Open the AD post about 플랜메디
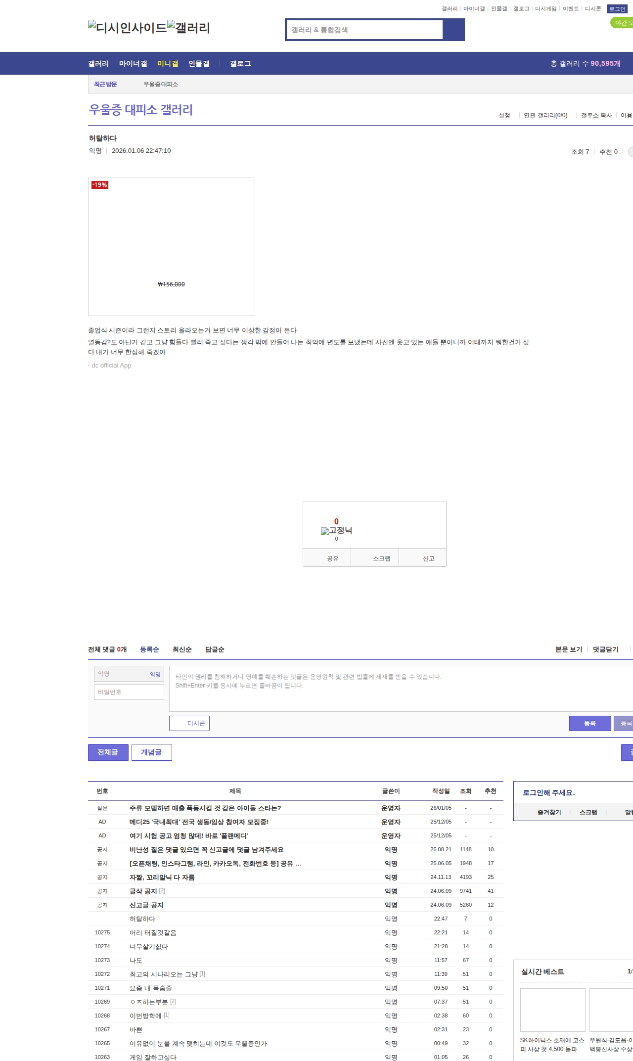The height and width of the screenshot is (1061, 633). point(189,835)
